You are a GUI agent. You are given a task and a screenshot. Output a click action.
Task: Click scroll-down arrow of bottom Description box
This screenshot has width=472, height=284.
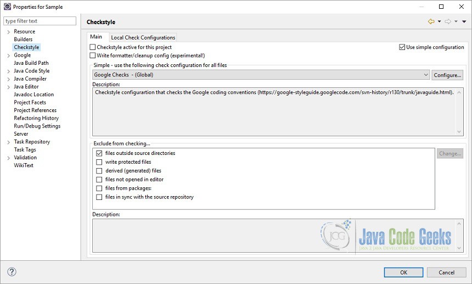pyautogui.click(x=459, y=248)
